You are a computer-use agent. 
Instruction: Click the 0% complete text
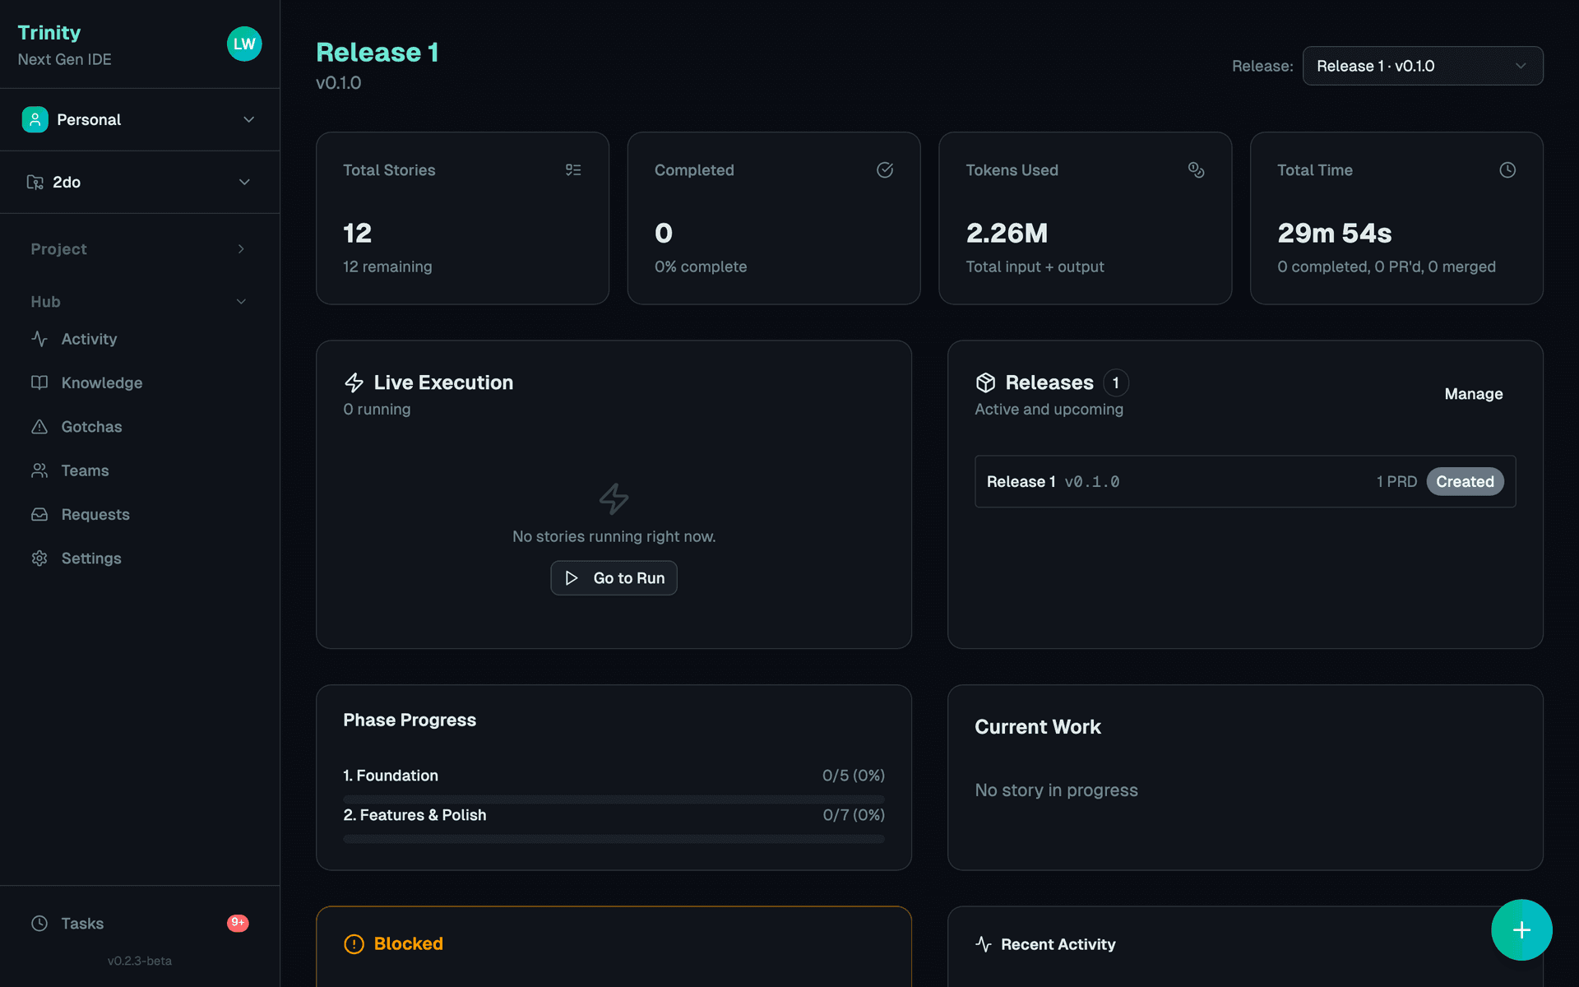coord(701,266)
